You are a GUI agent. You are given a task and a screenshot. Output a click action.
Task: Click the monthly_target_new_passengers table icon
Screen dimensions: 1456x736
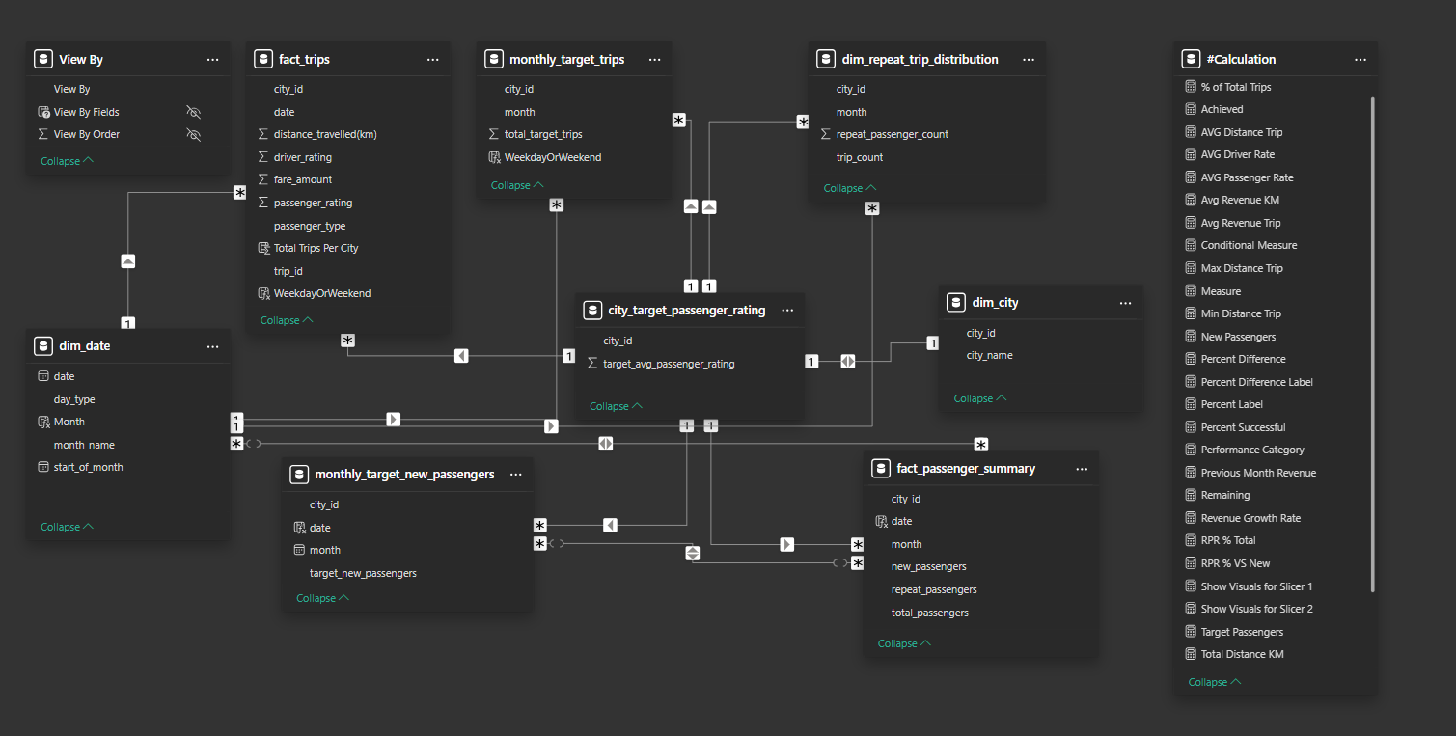click(299, 474)
